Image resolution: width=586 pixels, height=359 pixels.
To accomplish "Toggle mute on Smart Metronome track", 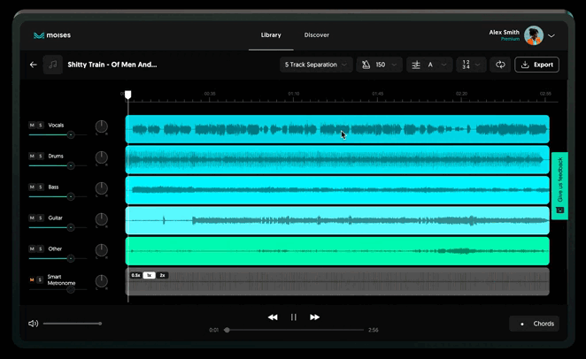I will (32, 279).
